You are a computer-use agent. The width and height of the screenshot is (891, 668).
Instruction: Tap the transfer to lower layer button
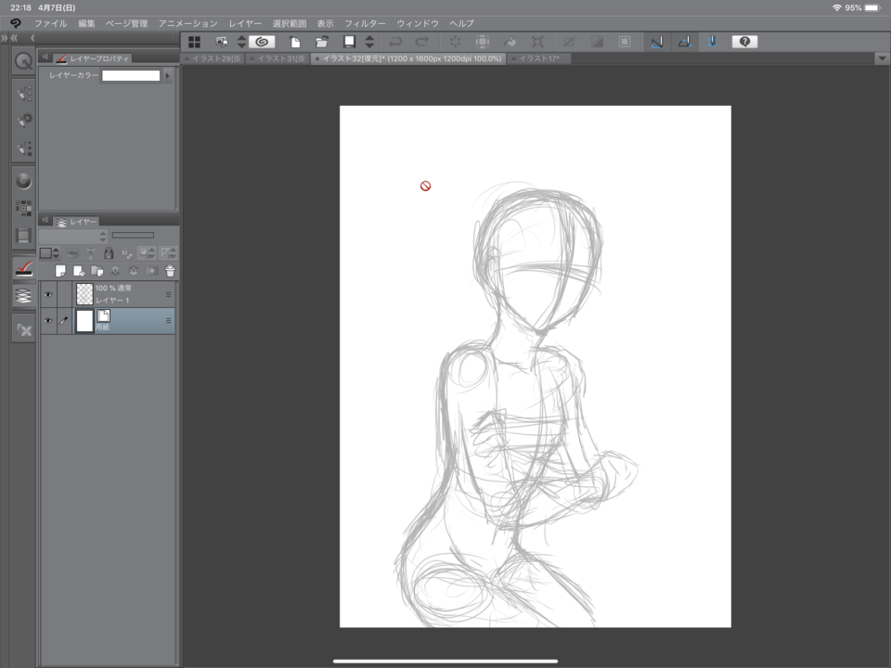tap(115, 269)
